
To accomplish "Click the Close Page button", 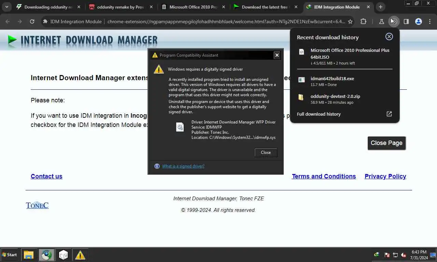I will tap(386, 143).
